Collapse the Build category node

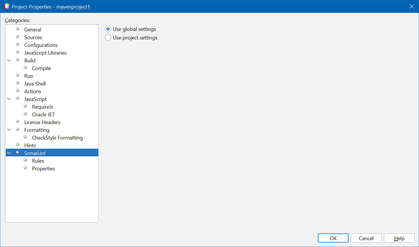[x=9, y=60]
